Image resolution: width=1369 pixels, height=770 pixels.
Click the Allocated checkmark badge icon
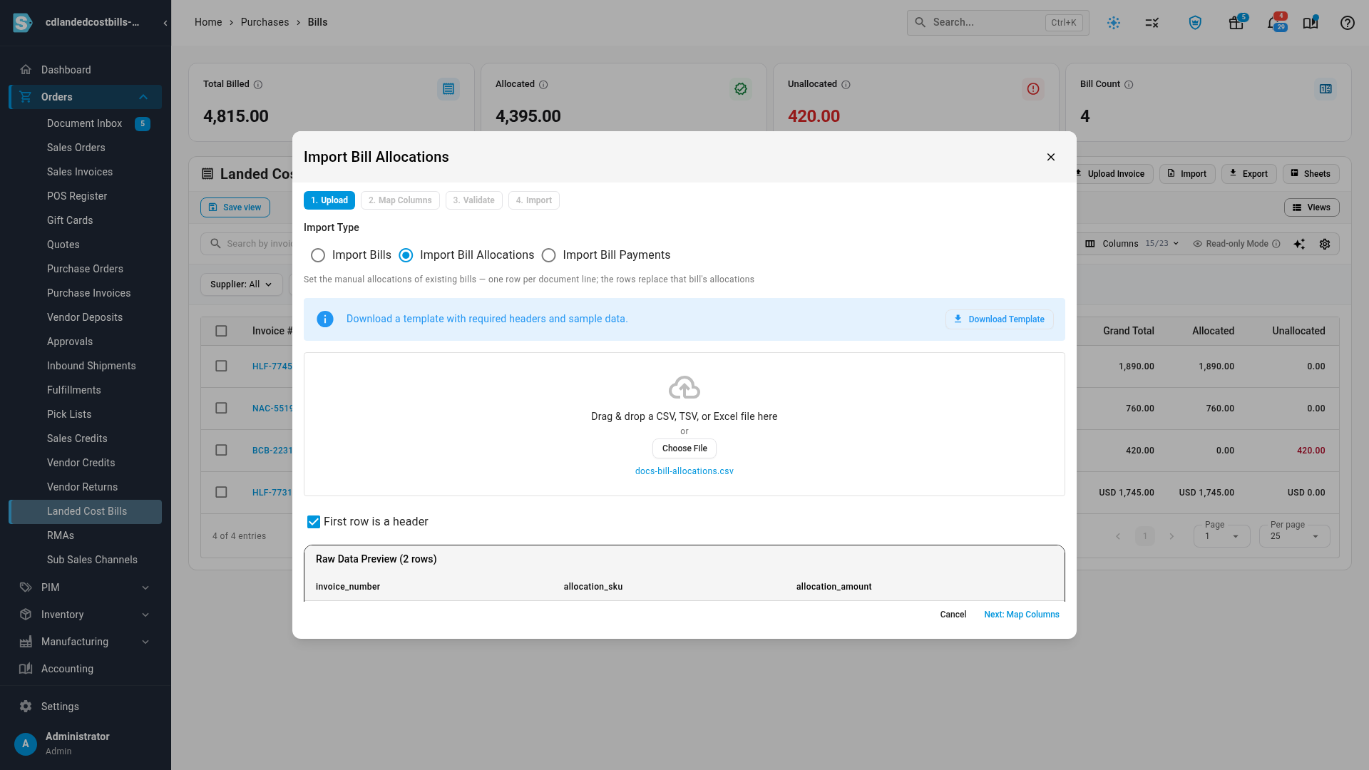[741, 89]
